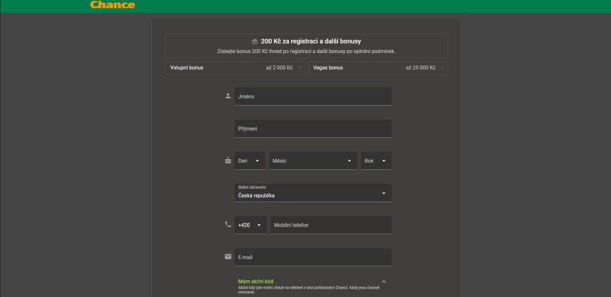Image resolution: width=611 pixels, height=297 pixels.
Task: Open the Vegas bonus details
Action: pyautogui.click(x=378, y=68)
